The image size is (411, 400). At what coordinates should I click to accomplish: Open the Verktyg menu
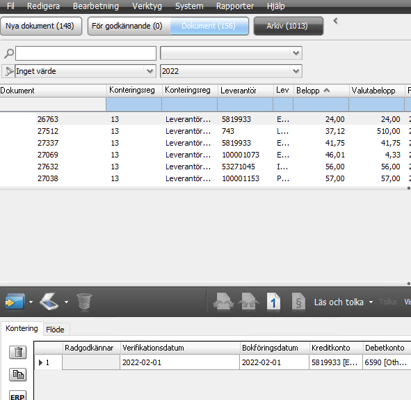pyautogui.click(x=147, y=6)
